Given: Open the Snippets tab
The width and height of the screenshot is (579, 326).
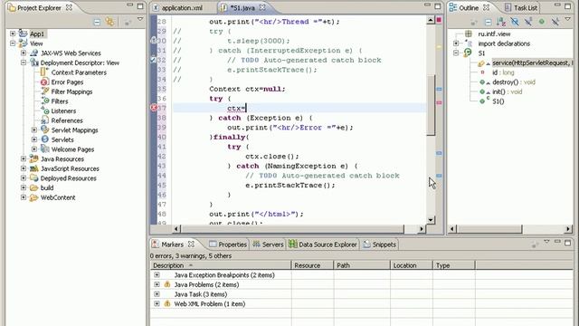Looking at the screenshot, I should (x=379, y=244).
